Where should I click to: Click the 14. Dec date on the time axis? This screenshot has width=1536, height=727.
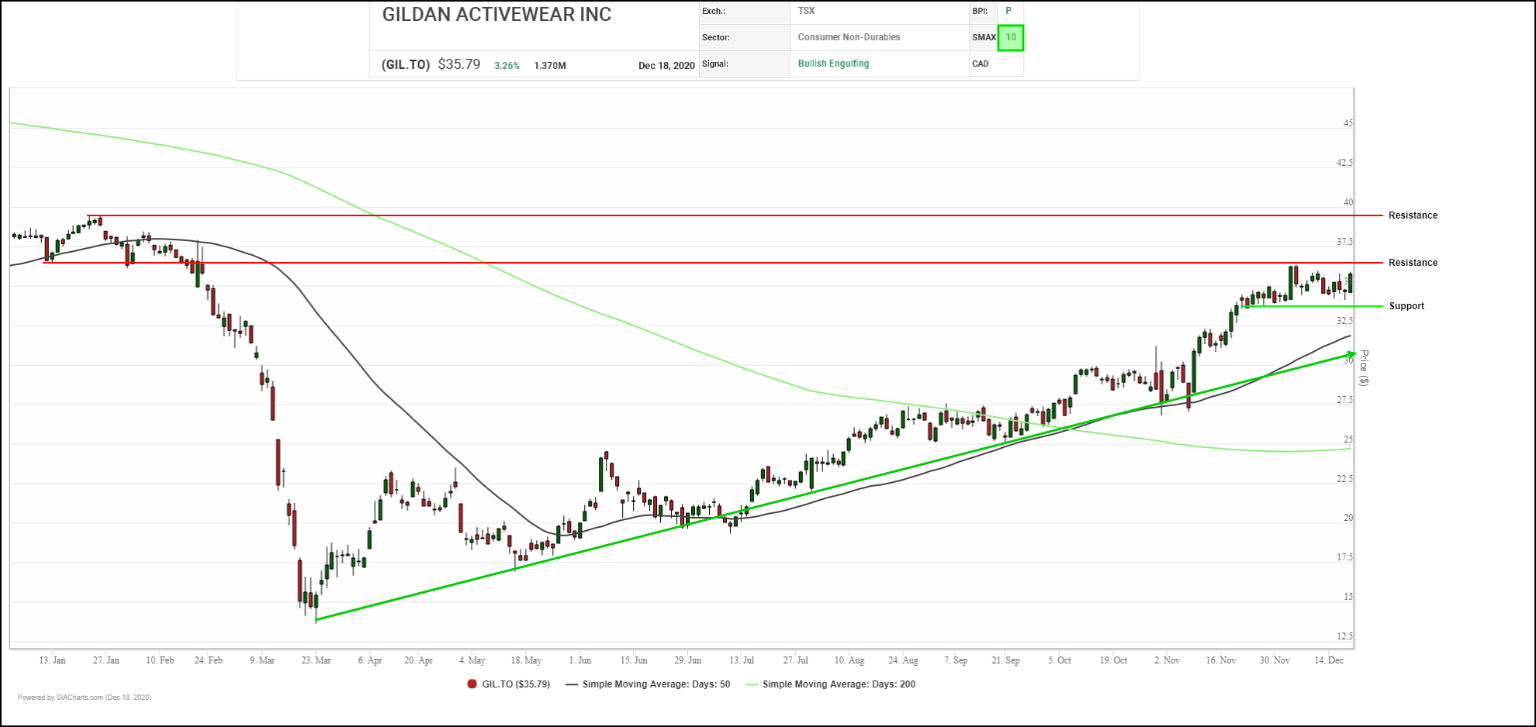1328,660
